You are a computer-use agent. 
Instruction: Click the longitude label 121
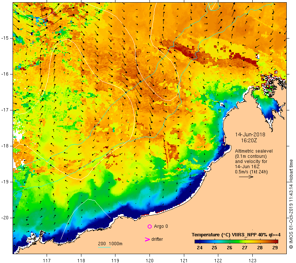(x=184, y=260)
